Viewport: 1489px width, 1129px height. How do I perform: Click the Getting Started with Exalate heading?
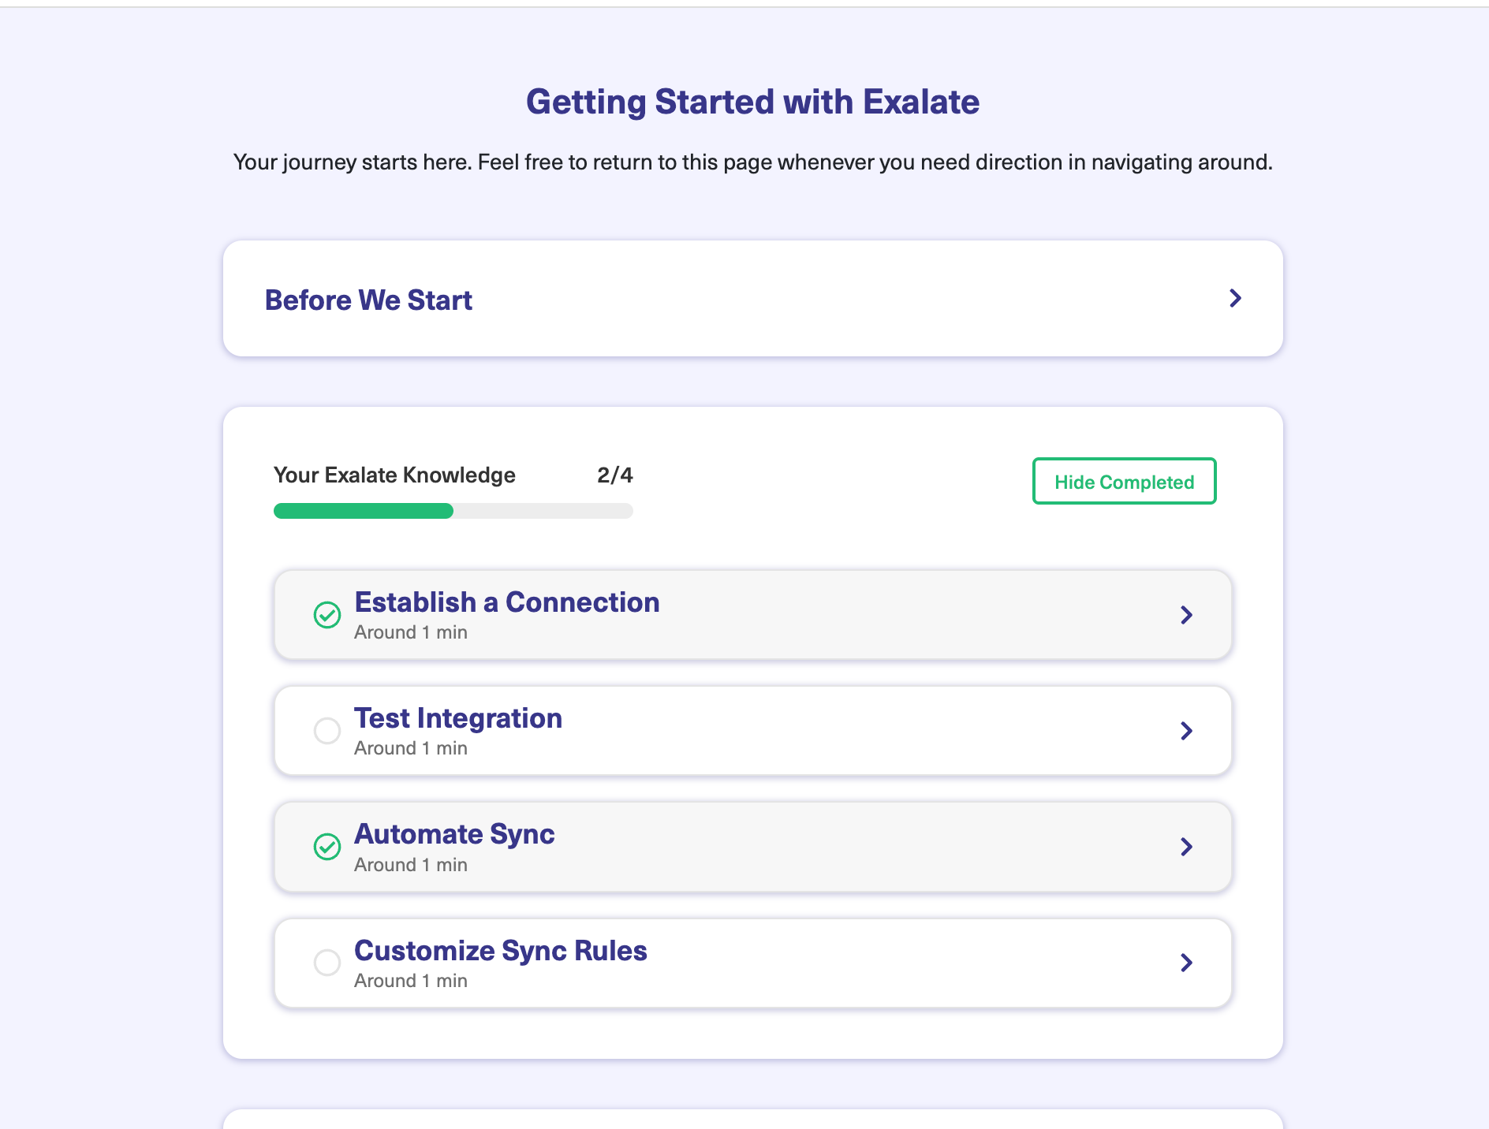[752, 102]
